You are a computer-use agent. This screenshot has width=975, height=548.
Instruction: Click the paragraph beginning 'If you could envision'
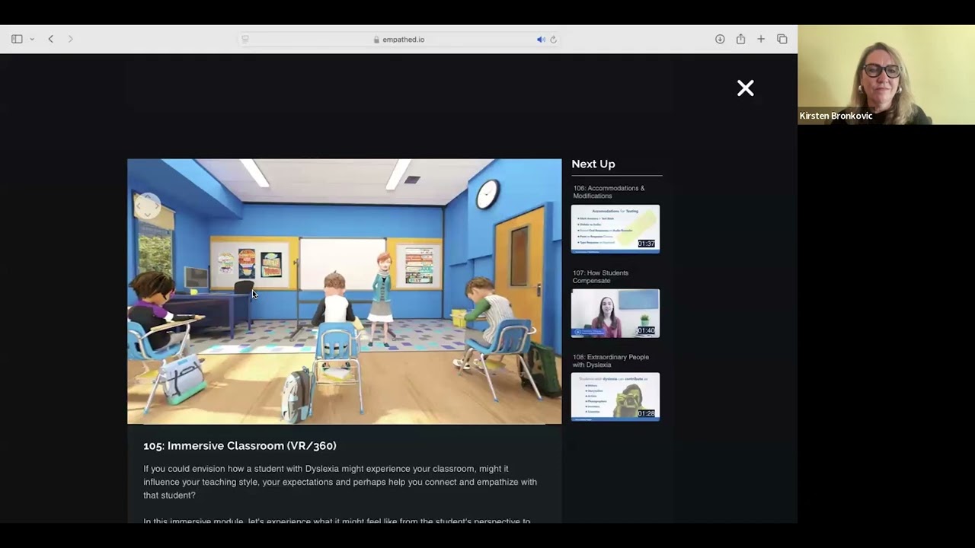point(340,482)
